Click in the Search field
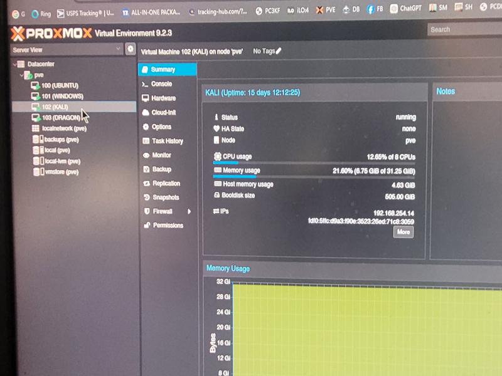This screenshot has width=502, height=376. pos(464,29)
